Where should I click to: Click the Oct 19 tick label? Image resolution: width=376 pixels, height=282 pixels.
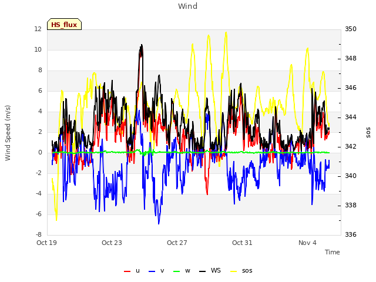pyautogui.click(x=46, y=243)
